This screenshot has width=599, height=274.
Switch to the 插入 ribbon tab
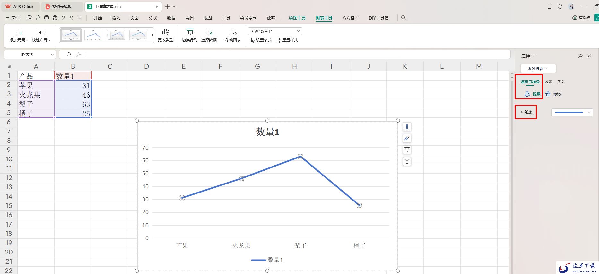tap(116, 18)
